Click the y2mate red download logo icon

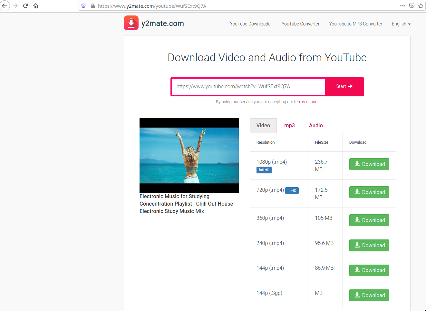click(131, 23)
